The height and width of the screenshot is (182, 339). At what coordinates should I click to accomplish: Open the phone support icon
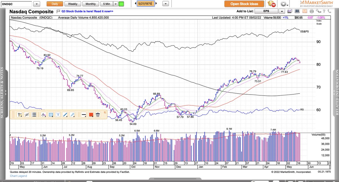pos(329,11)
